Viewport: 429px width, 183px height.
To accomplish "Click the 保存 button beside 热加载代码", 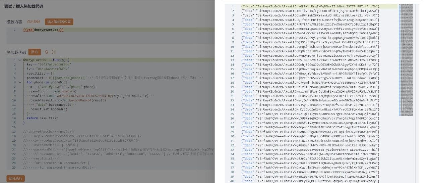I will (x=35, y=52).
